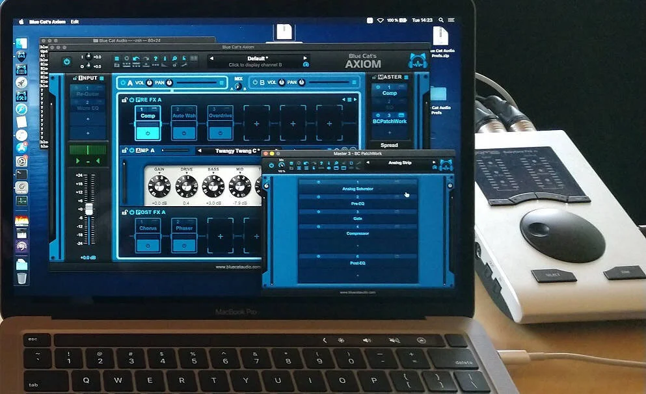Screen dimensions: 646x394
Task: Toggle the lock icon beside INPUT
Action: [x=75, y=78]
